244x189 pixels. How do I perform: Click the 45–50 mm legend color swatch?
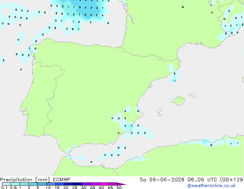113,184
